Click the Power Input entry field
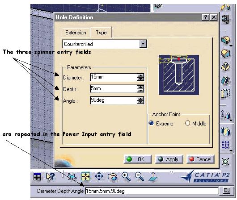This screenshot has height=200, width=237. (152, 191)
